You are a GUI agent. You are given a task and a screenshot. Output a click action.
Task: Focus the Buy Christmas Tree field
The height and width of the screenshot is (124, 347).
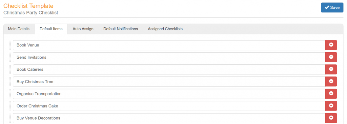pyautogui.click(x=169, y=82)
